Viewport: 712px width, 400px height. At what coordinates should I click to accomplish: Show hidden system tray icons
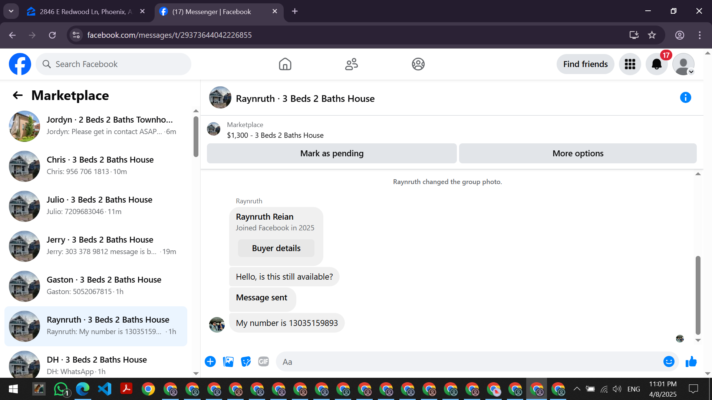click(577, 389)
